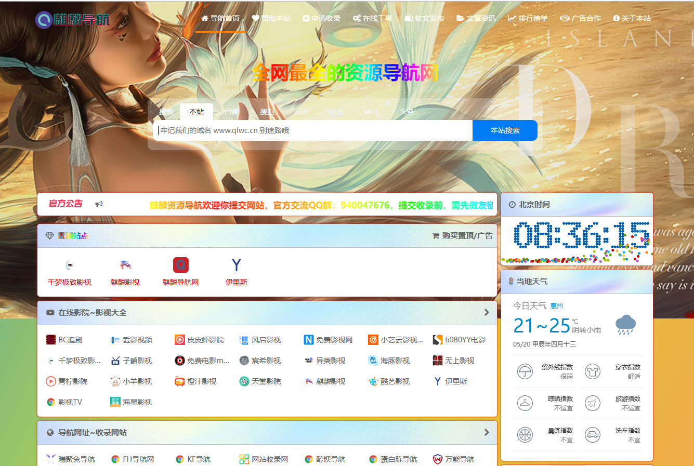This screenshot has width=694, height=466.
Task: Click the 免费影视网 N icon
Action: tap(309, 340)
